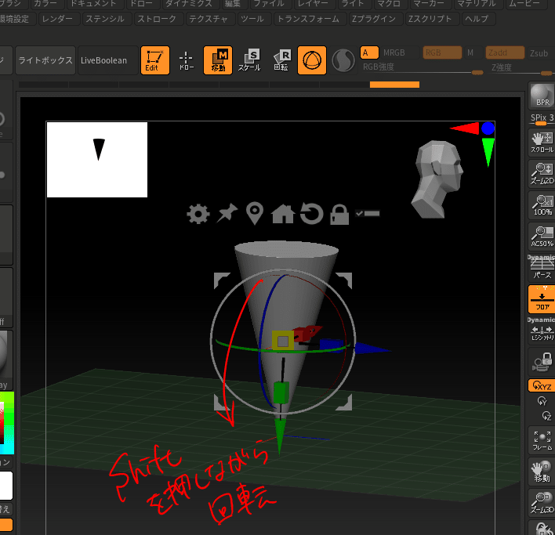Enable the Zadd button
Screen dimensions: 555x535
[x=505, y=52]
